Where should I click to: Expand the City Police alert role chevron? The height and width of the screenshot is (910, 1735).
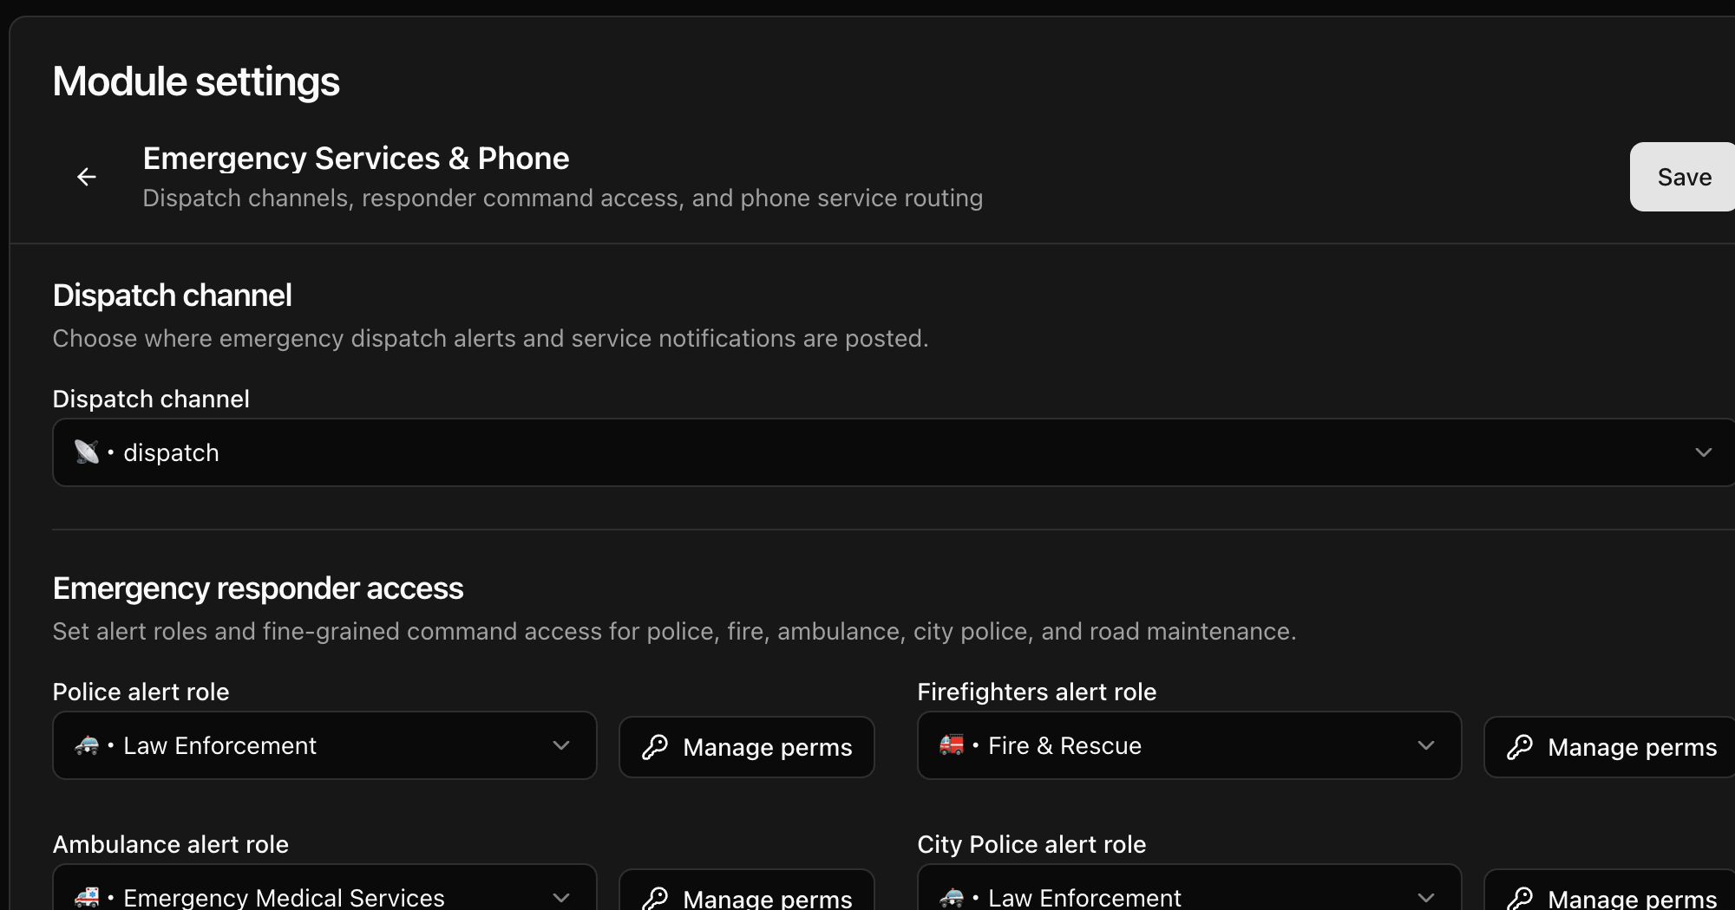pos(1426,898)
